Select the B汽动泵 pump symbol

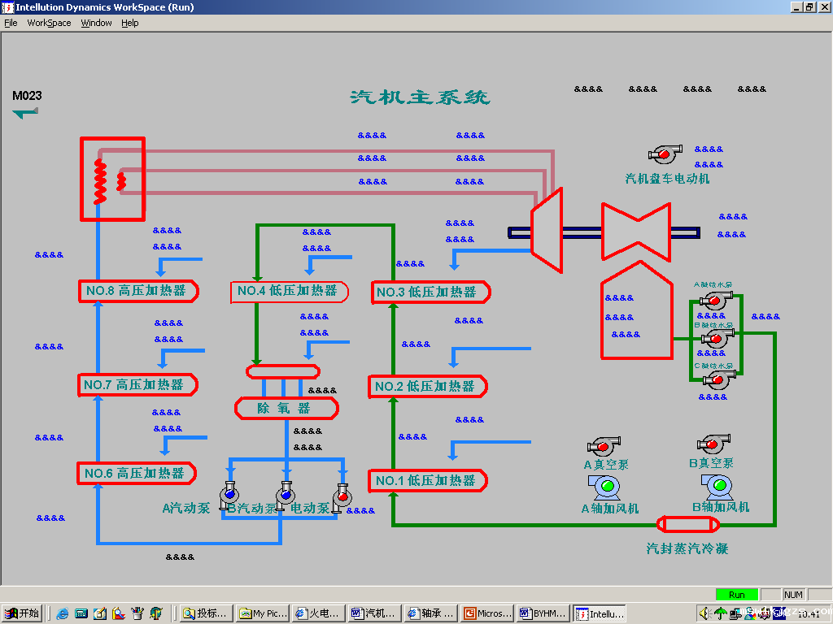[284, 494]
